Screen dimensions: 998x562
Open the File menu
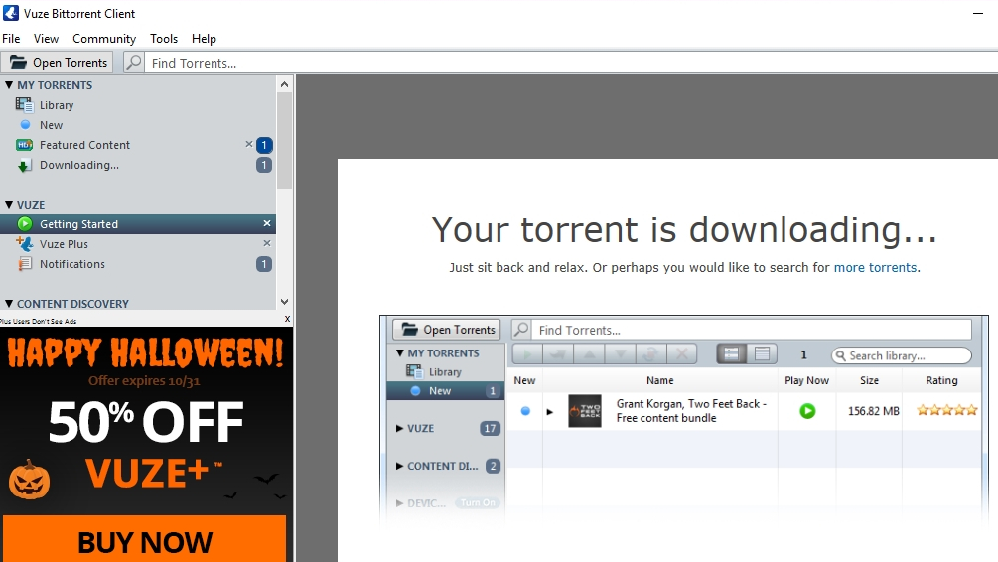click(11, 38)
